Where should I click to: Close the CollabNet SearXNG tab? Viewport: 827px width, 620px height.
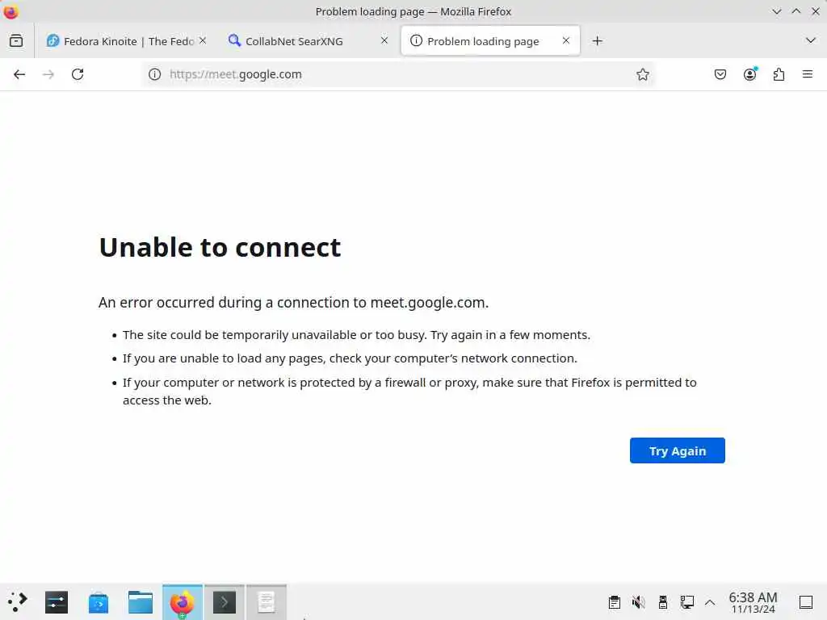pyautogui.click(x=384, y=40)
